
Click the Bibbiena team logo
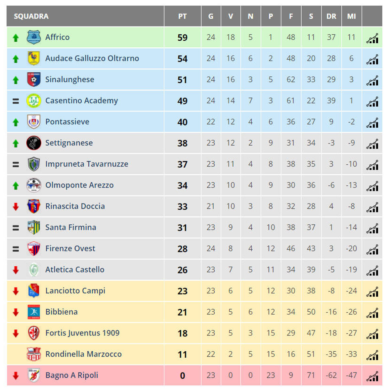coord(33,312)
